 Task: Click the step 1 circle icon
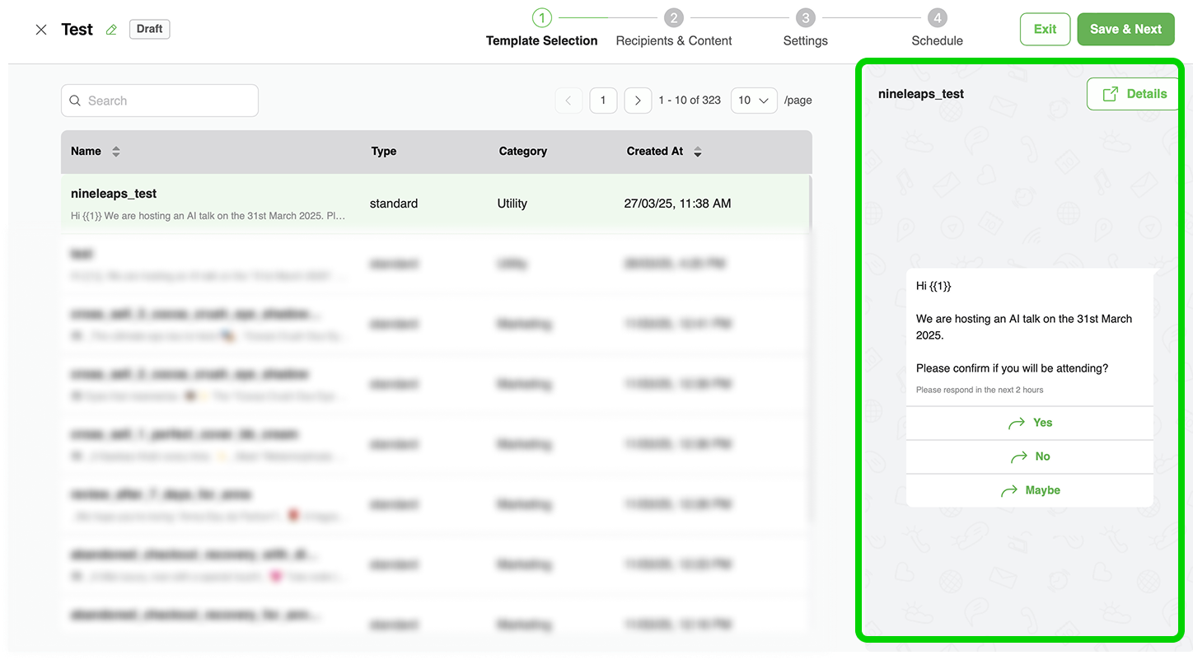[541, 17]
